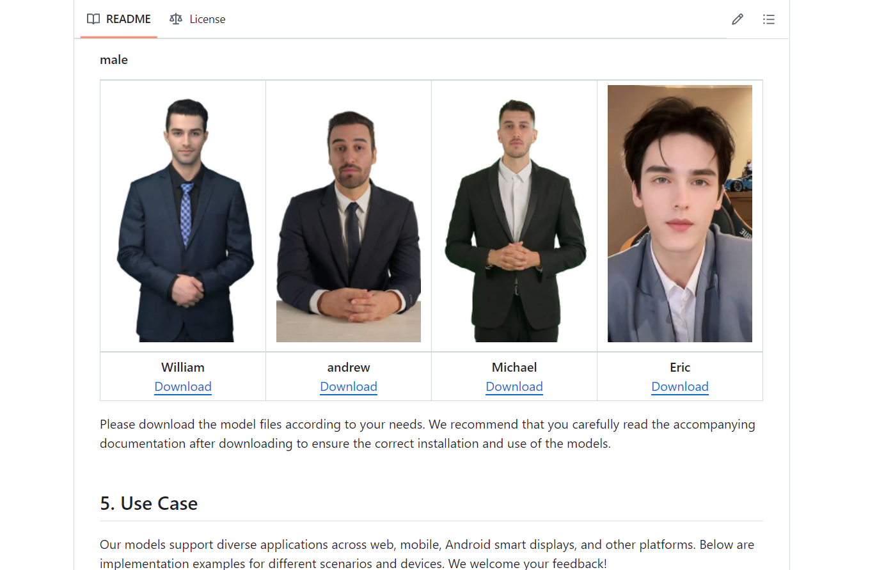This screenshot has height=570, width=877.
Task: Click the Michael name label
Action: tap(514, 367)
